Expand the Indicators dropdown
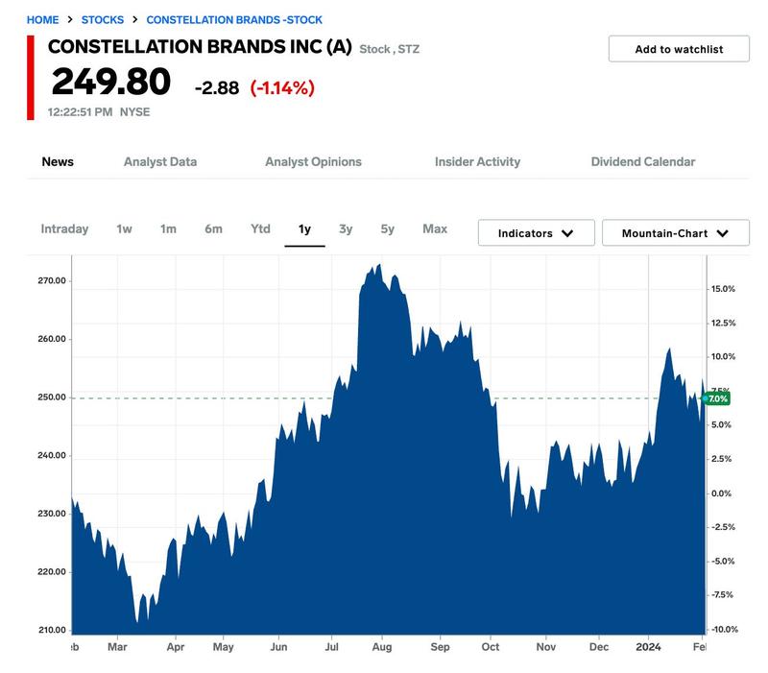768x673 pixels. click(x=537, y=233)
